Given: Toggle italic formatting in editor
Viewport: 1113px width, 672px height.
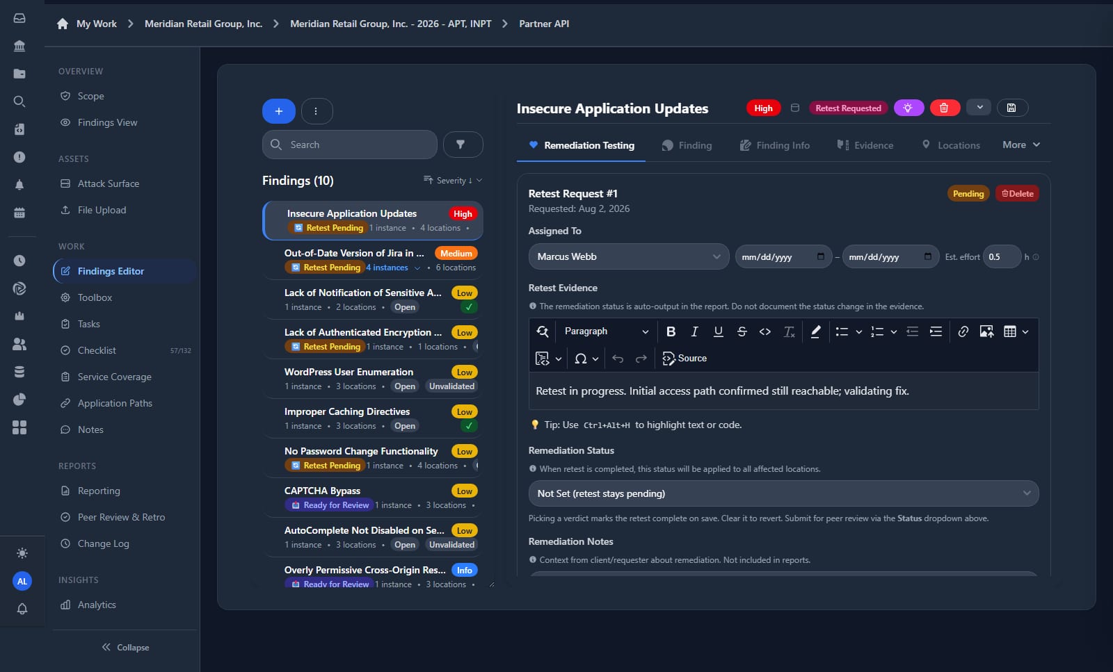Looking at the screenshot, I should coord(694,331).
